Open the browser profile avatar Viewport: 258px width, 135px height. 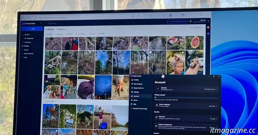coord(170,15)
